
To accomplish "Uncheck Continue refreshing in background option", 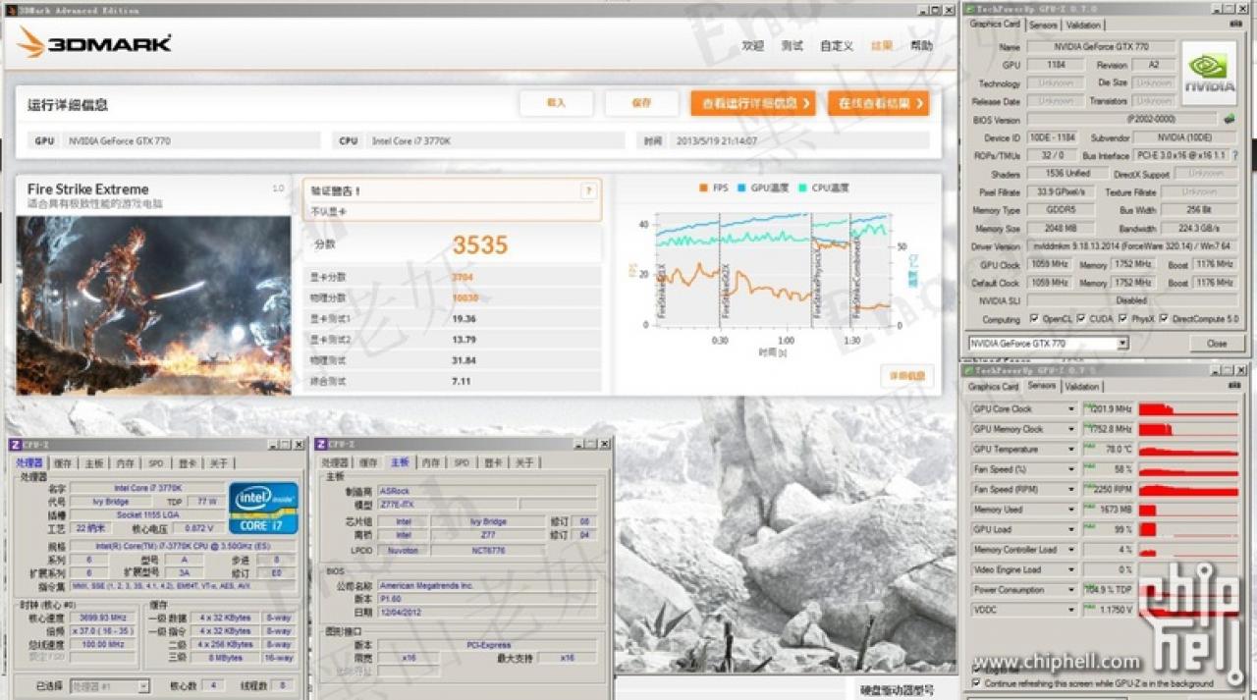I will click(976, 682).
